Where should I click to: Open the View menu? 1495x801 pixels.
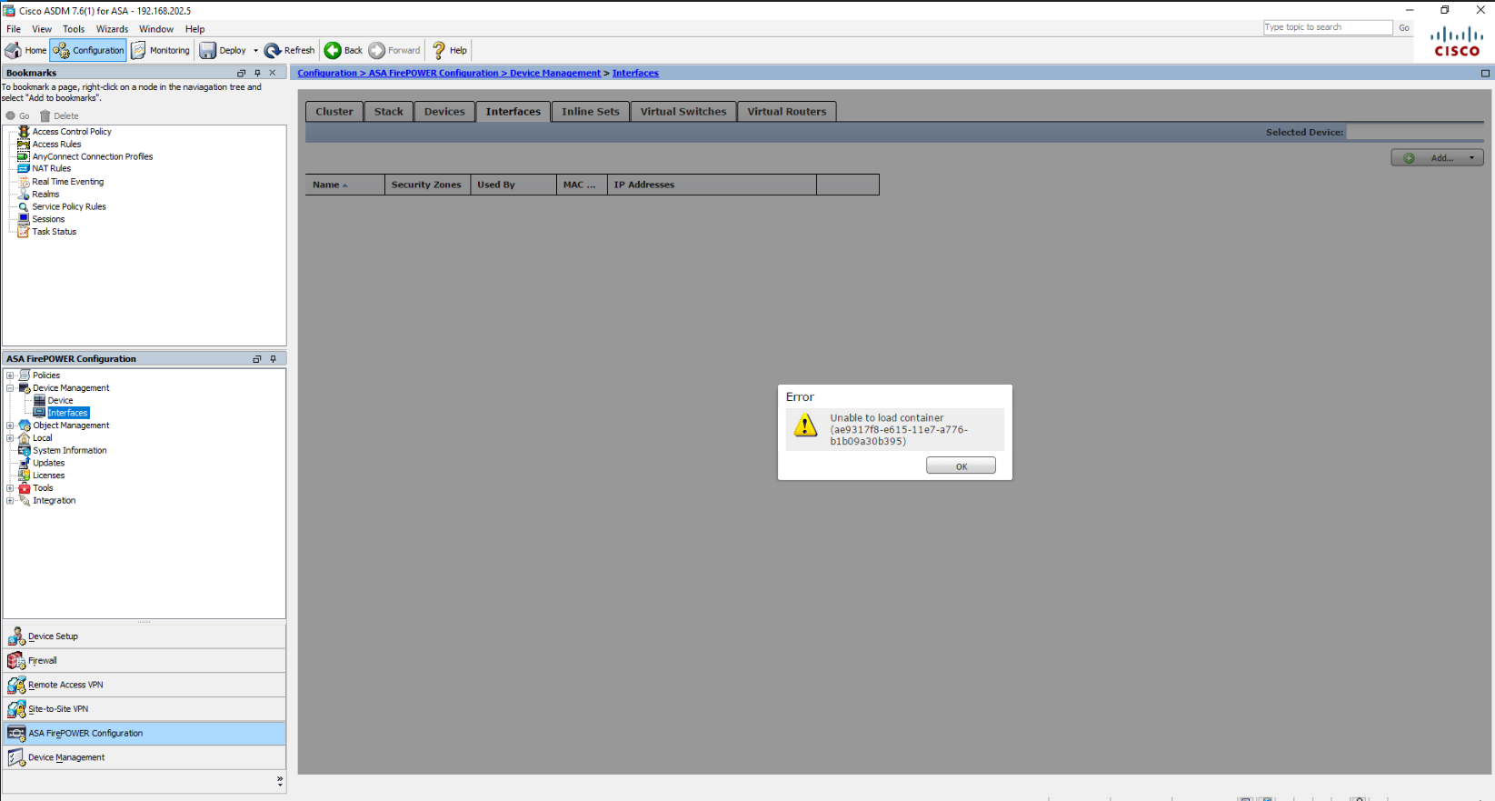tap(42, 29)
